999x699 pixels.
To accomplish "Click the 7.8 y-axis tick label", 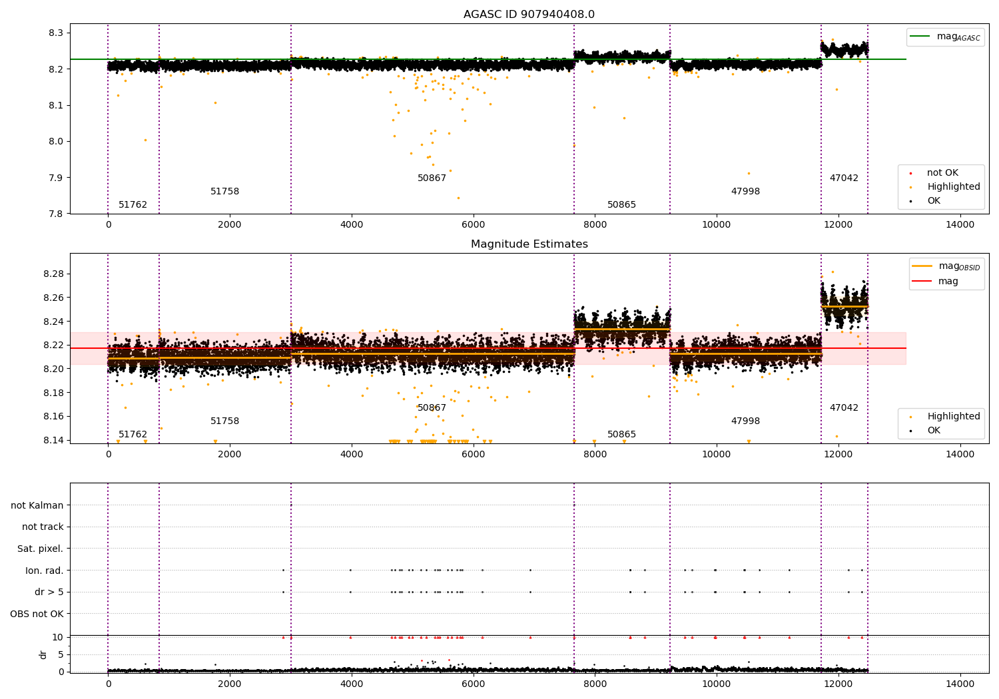I will [57, 214].
